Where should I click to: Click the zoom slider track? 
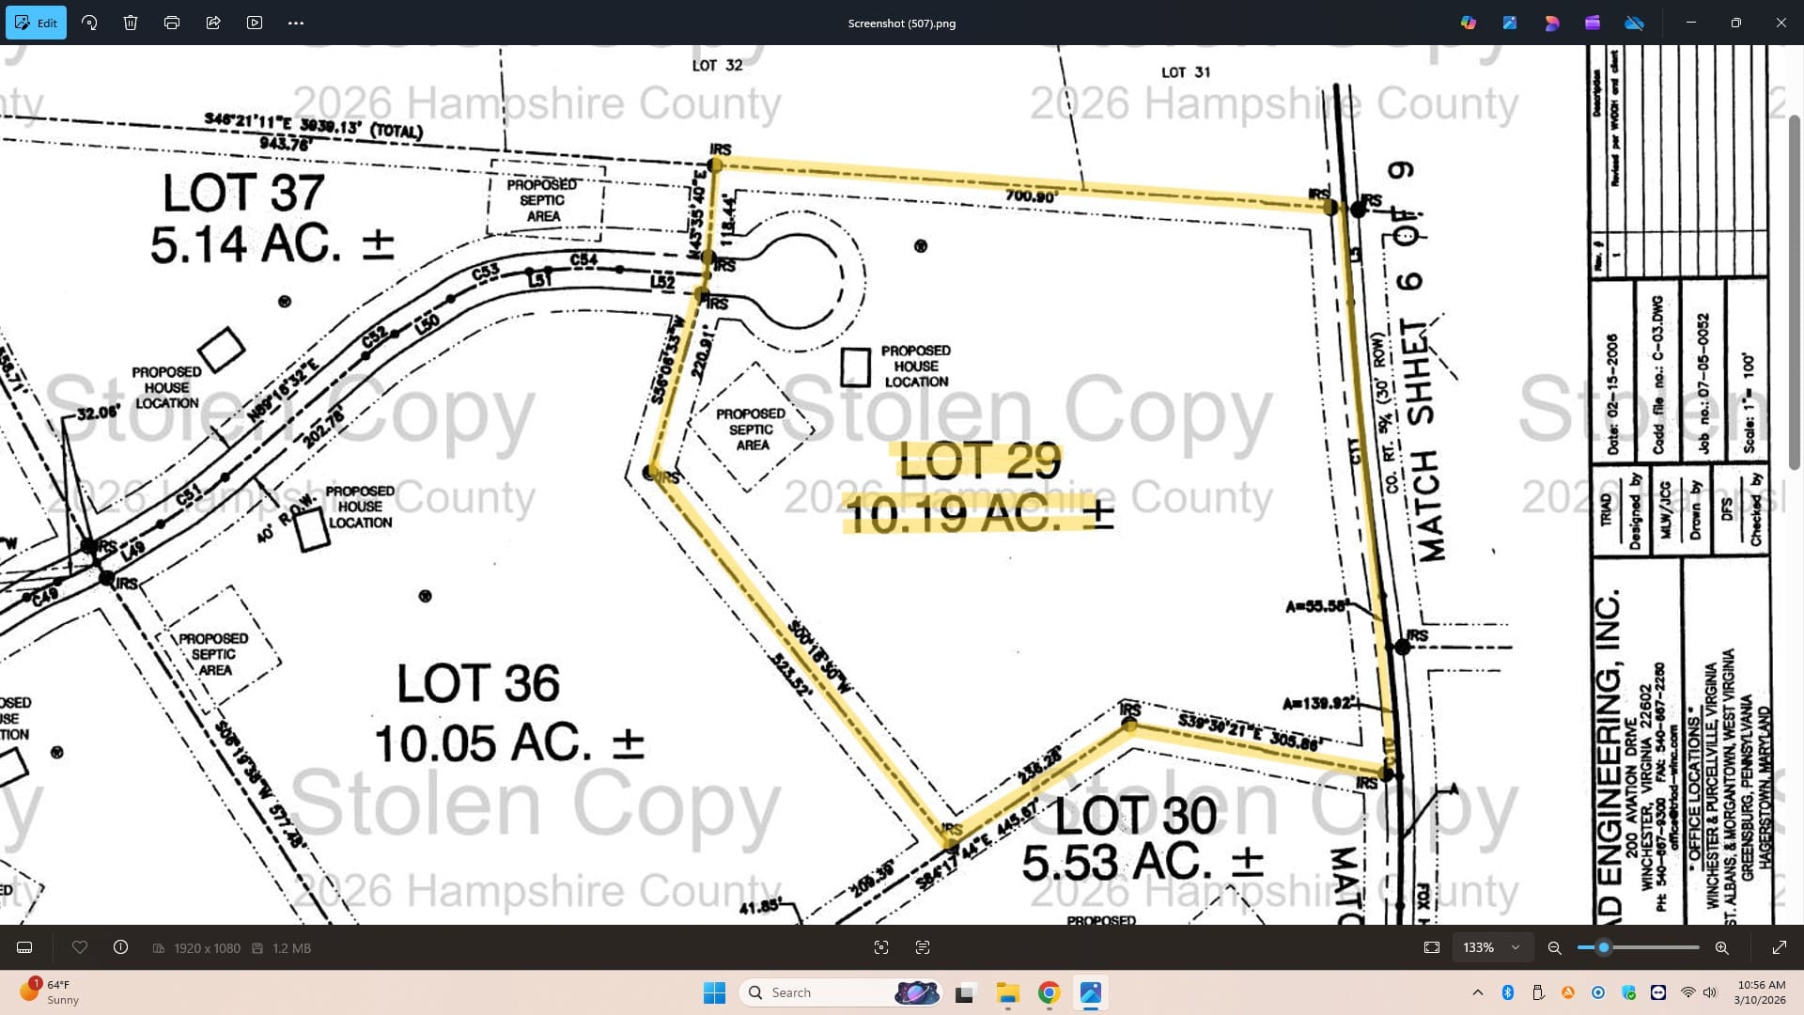click(1654, 947)
